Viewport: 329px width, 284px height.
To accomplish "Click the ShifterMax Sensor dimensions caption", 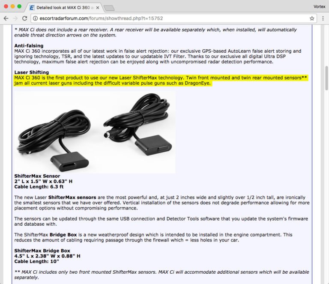I will 43,182.
